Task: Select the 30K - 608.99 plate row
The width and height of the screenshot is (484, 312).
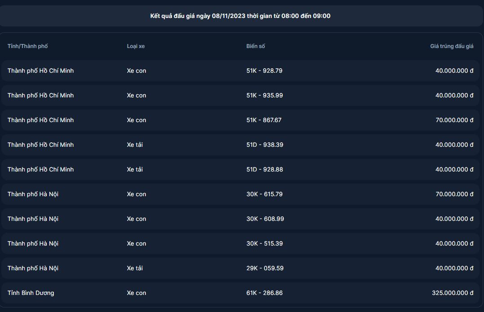Action: (265, 219)
